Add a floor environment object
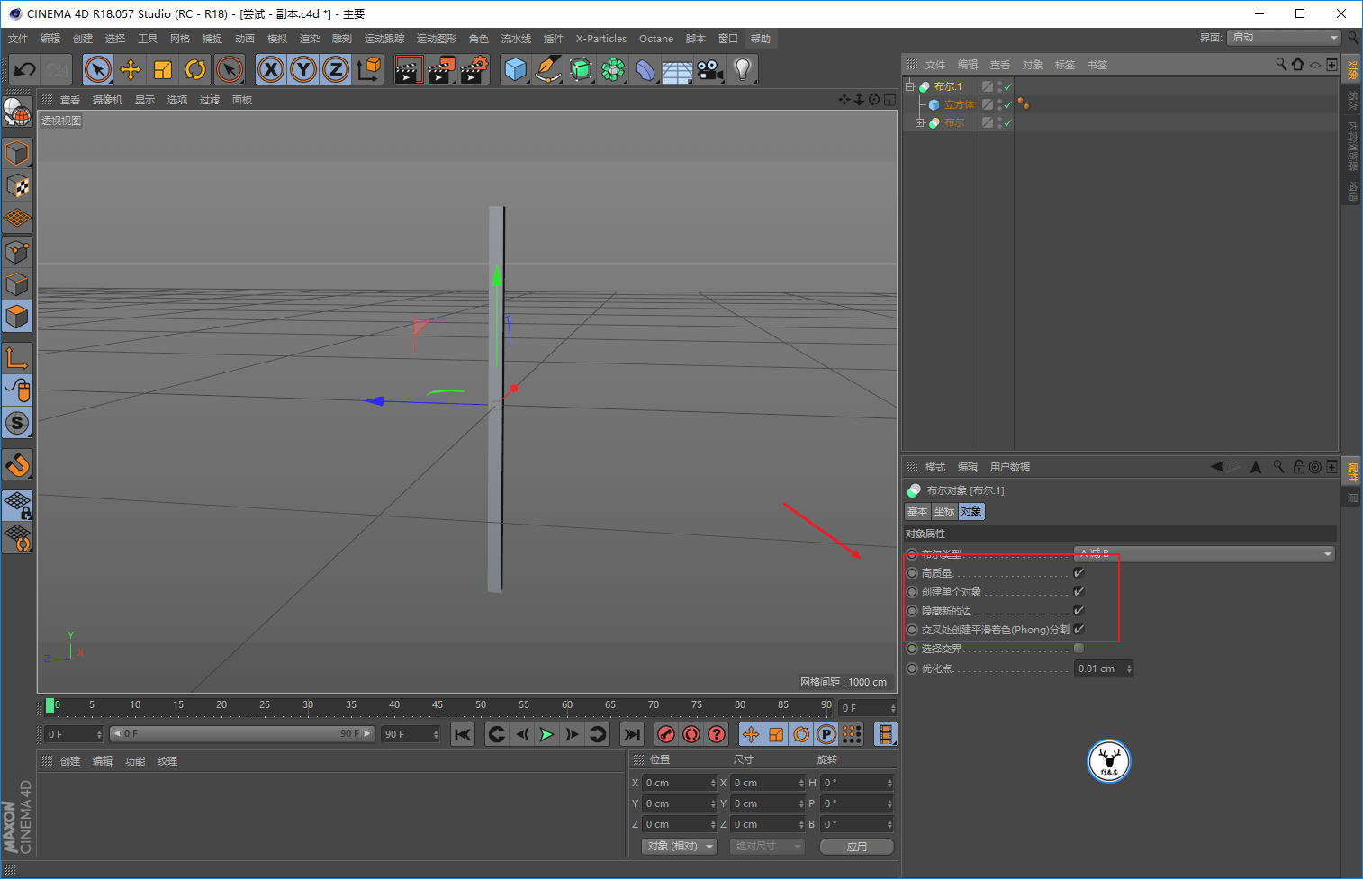The image size is (1363, 879). (x=678, y=69)
